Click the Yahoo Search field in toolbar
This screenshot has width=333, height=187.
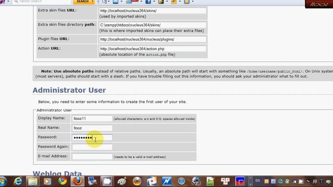click(42, 2)
